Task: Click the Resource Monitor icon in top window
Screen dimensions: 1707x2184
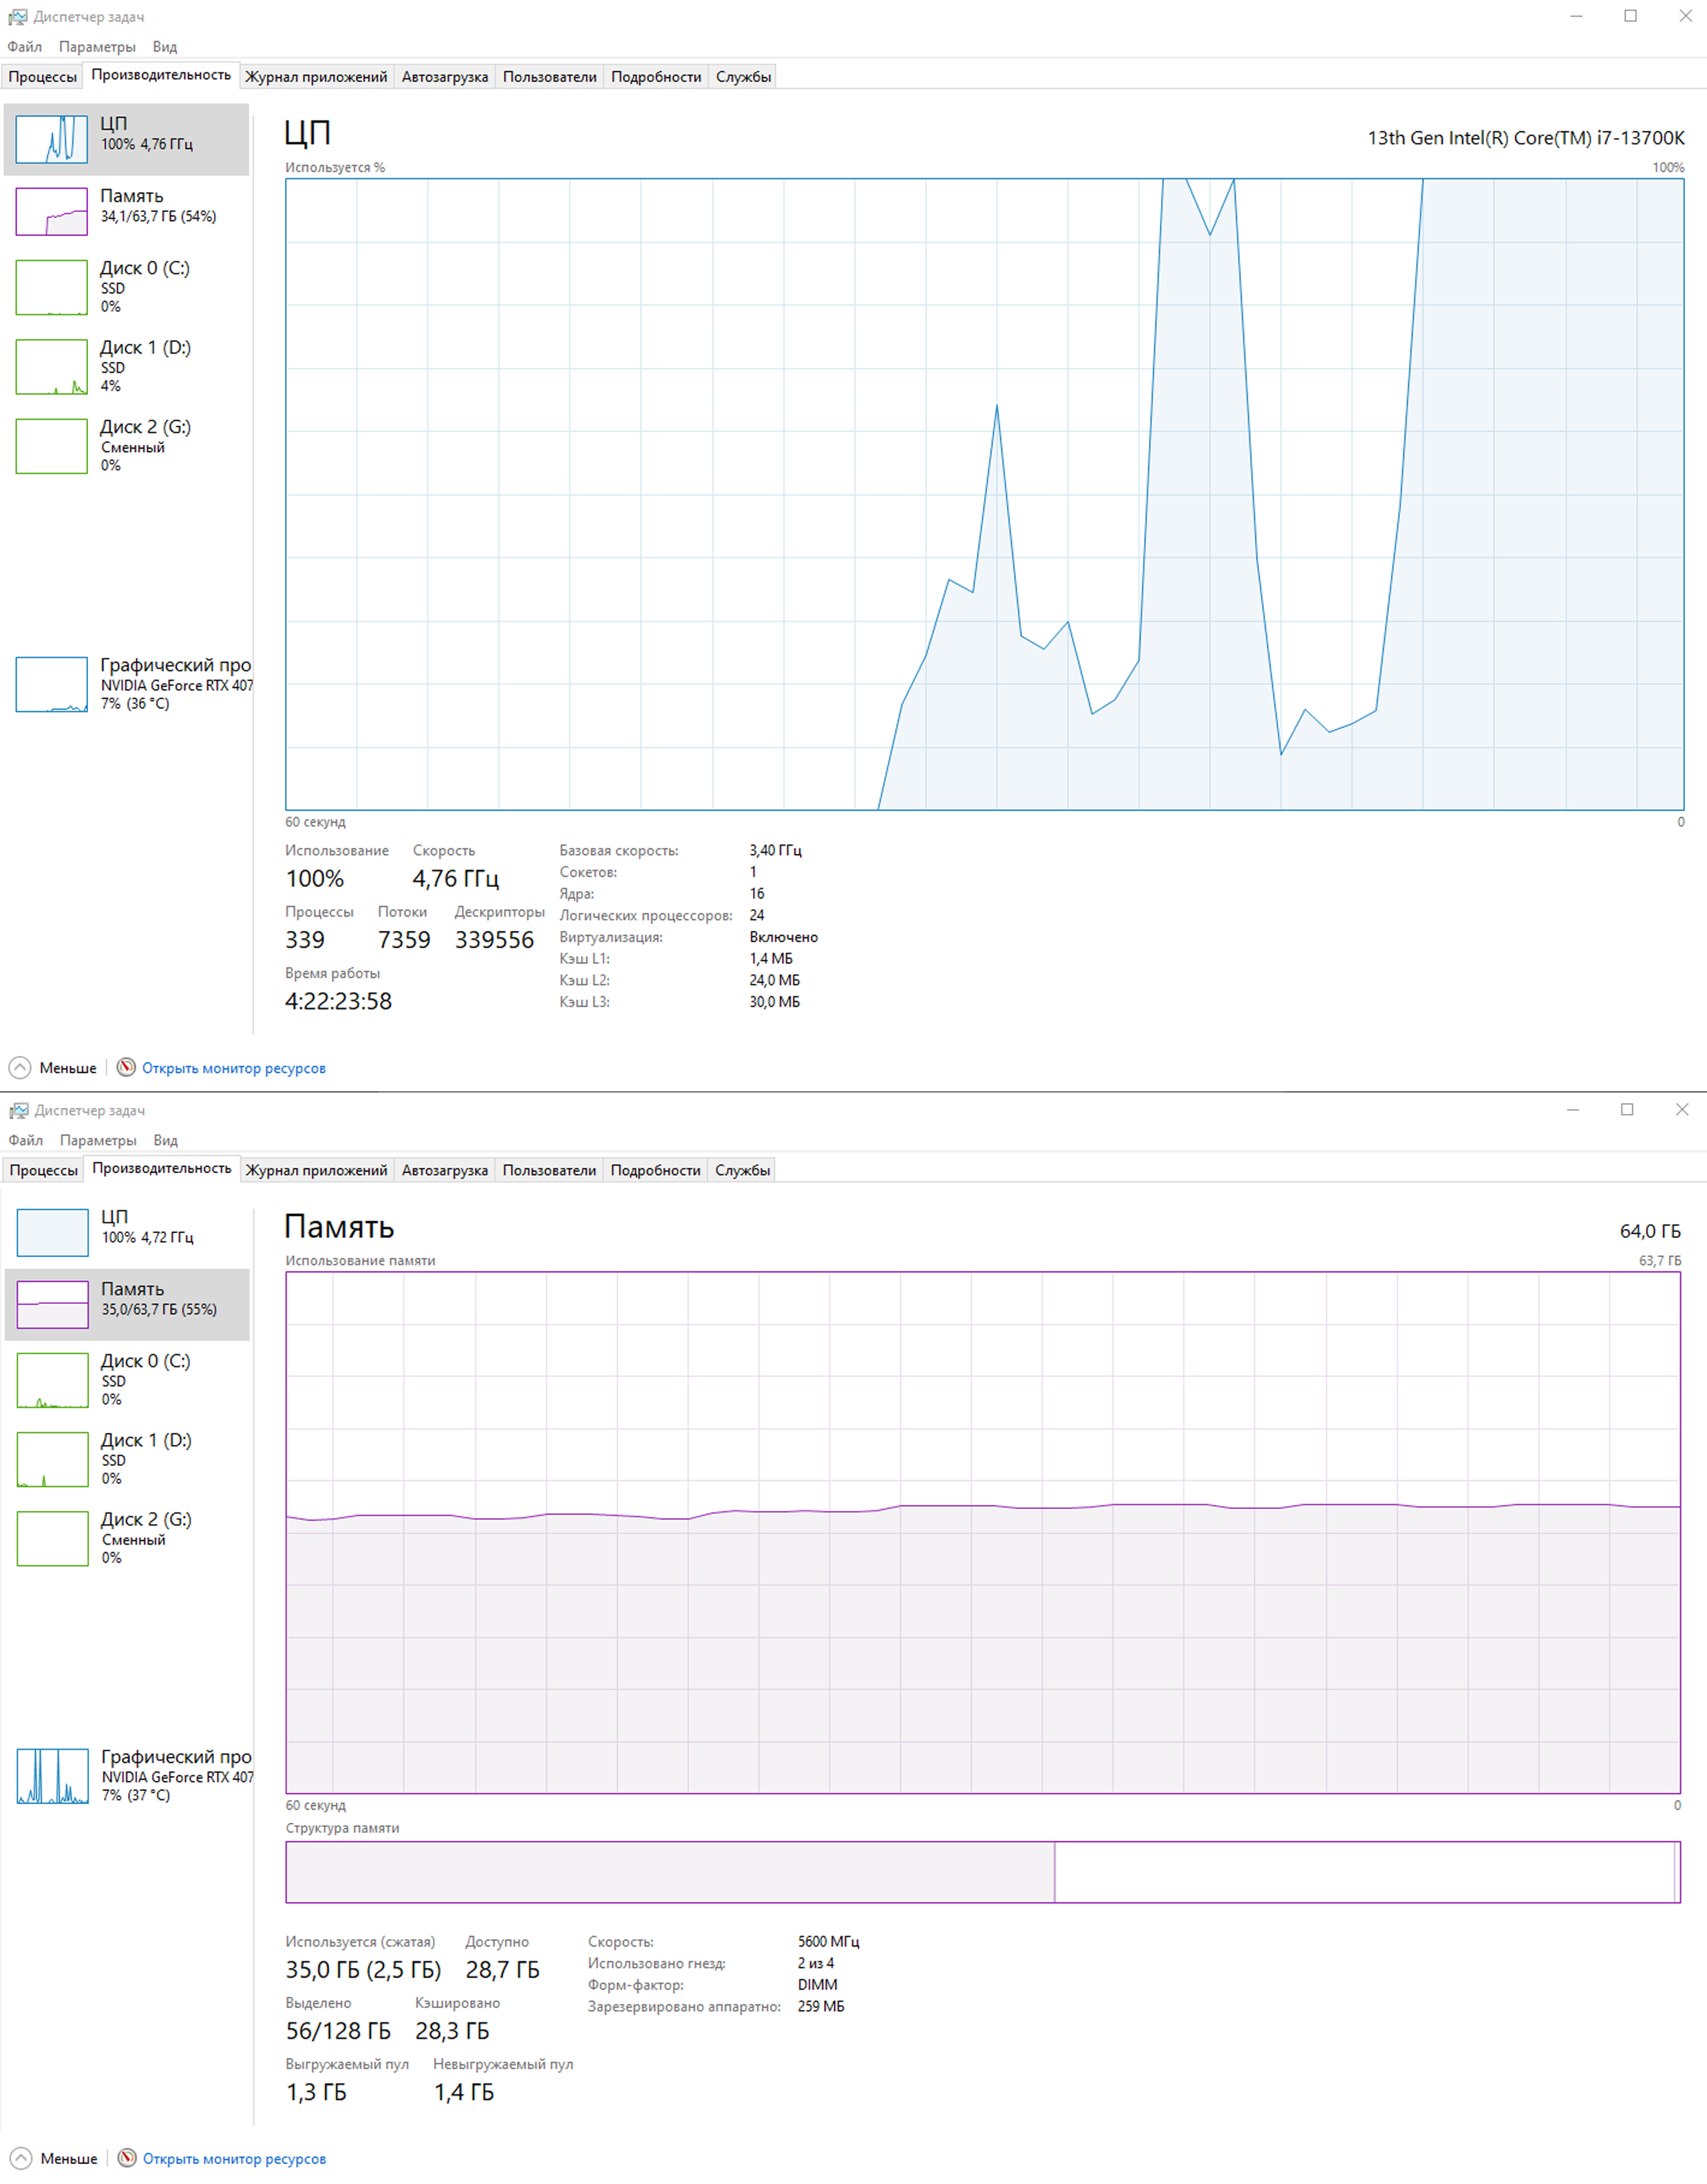Action: click(x=126, y=1067)
